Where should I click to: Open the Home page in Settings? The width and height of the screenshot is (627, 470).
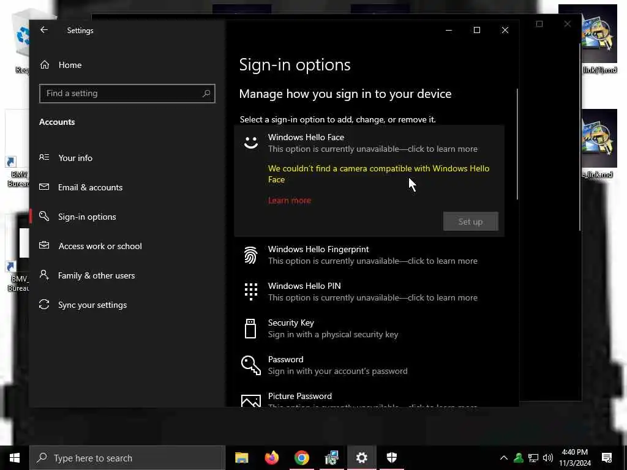(x=70, y=65)
